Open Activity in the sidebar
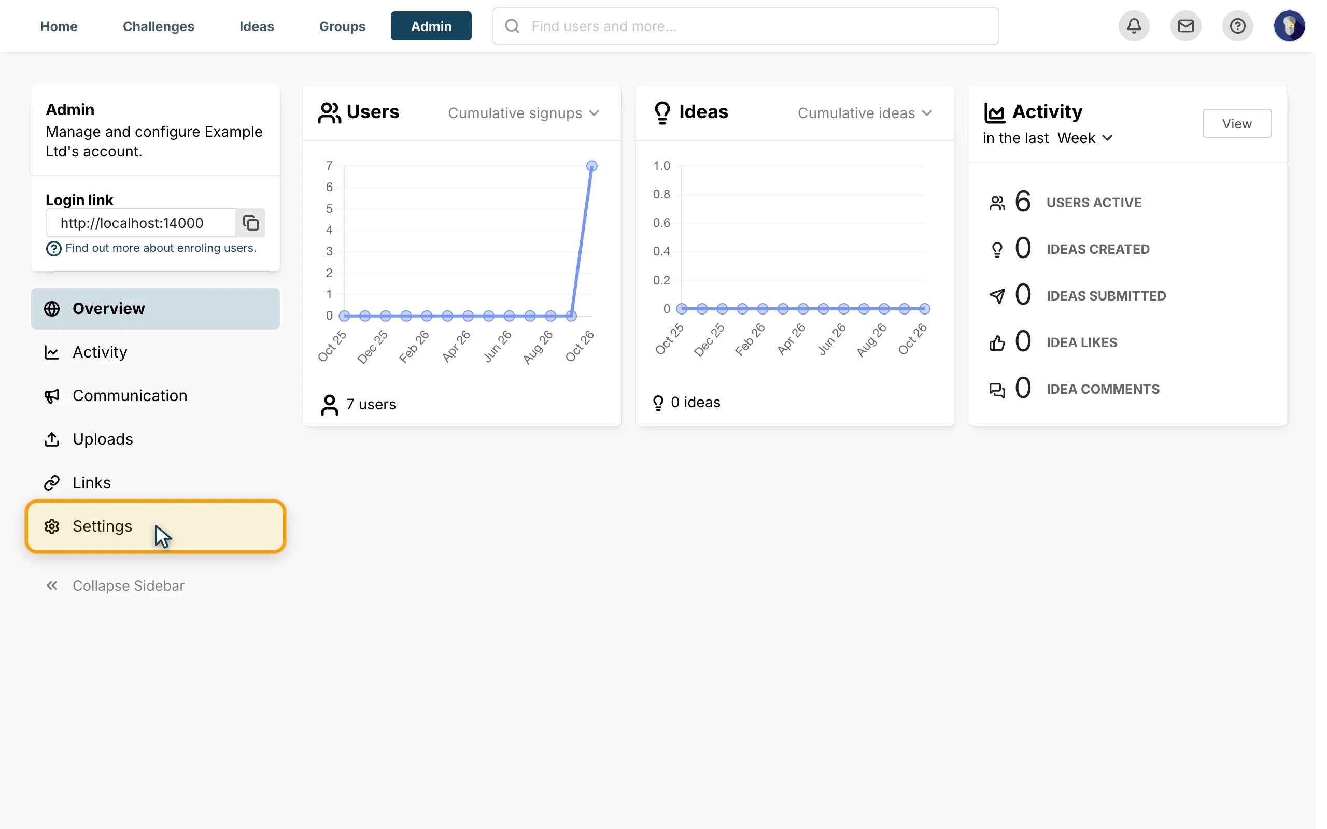 (x=155, y=352)
